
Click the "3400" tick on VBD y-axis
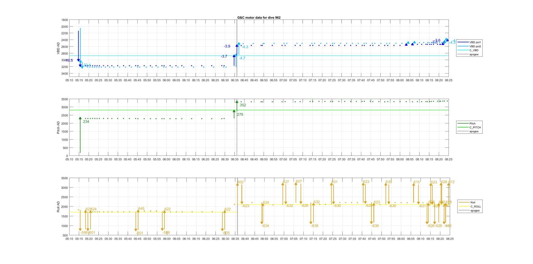click(64, 74)
